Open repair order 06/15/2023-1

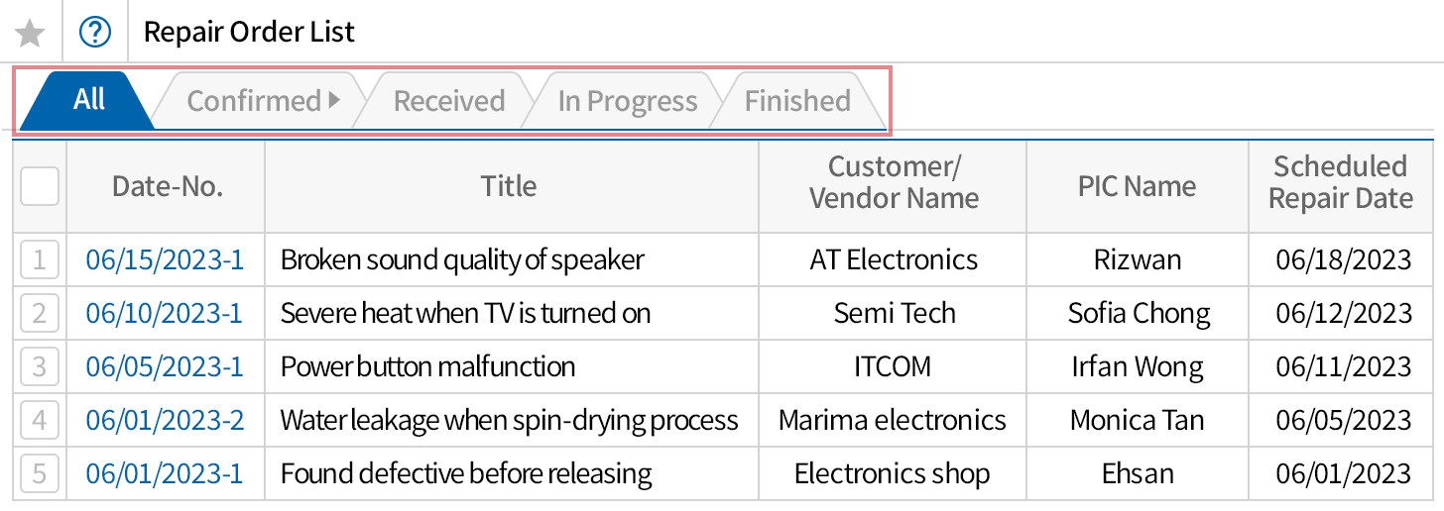[x=165, y=260]
